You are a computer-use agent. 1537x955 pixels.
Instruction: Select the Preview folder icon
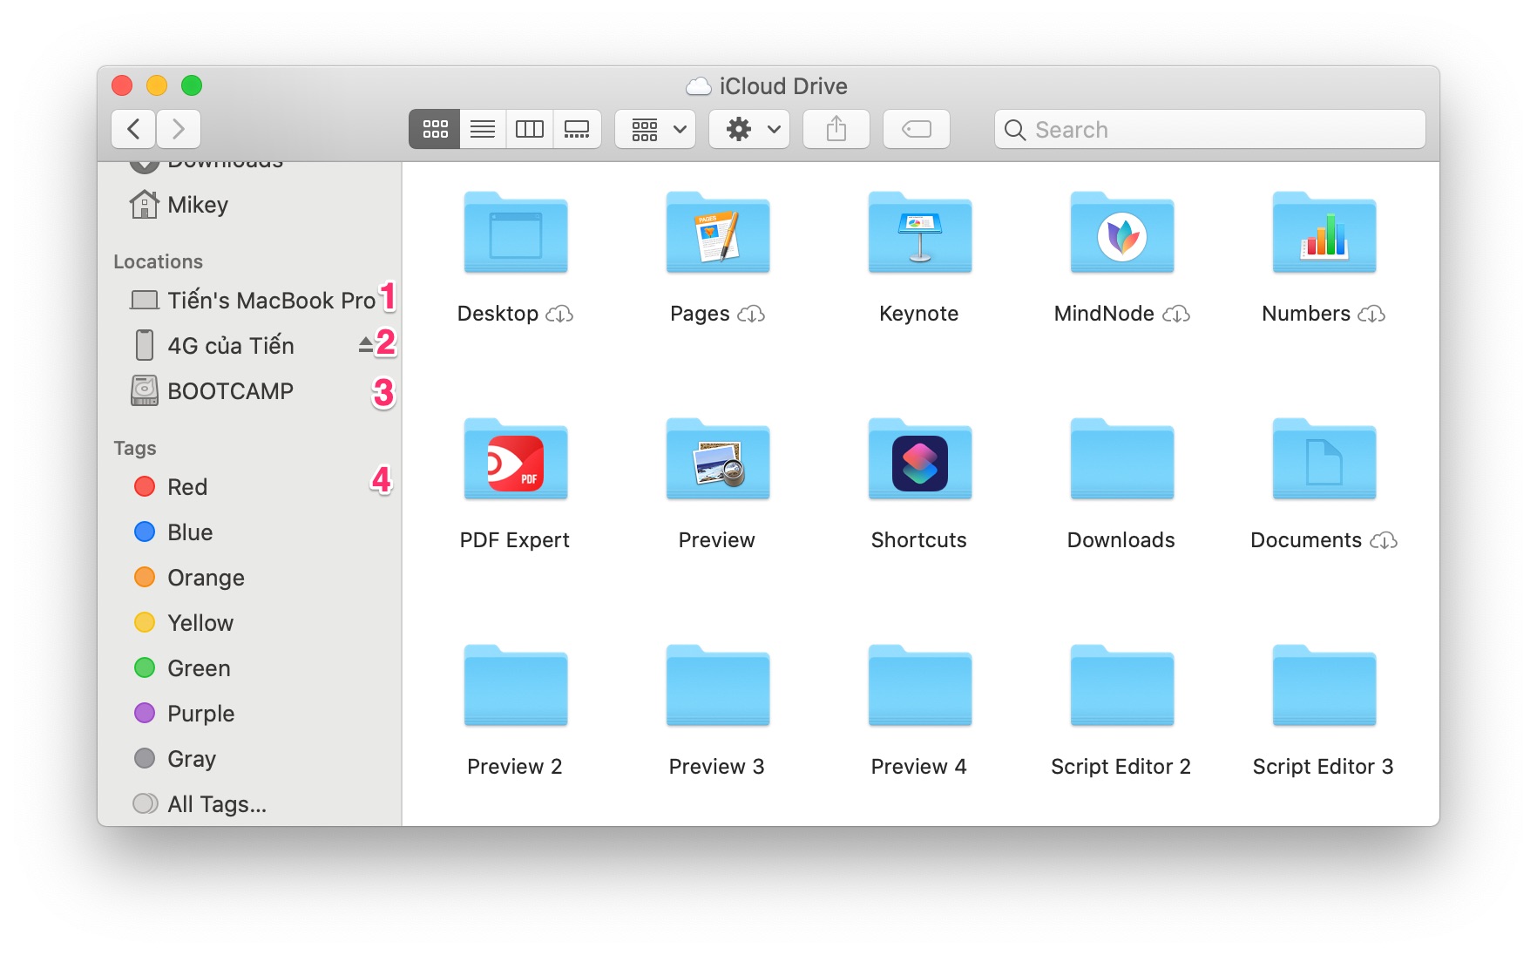(718, 459)
